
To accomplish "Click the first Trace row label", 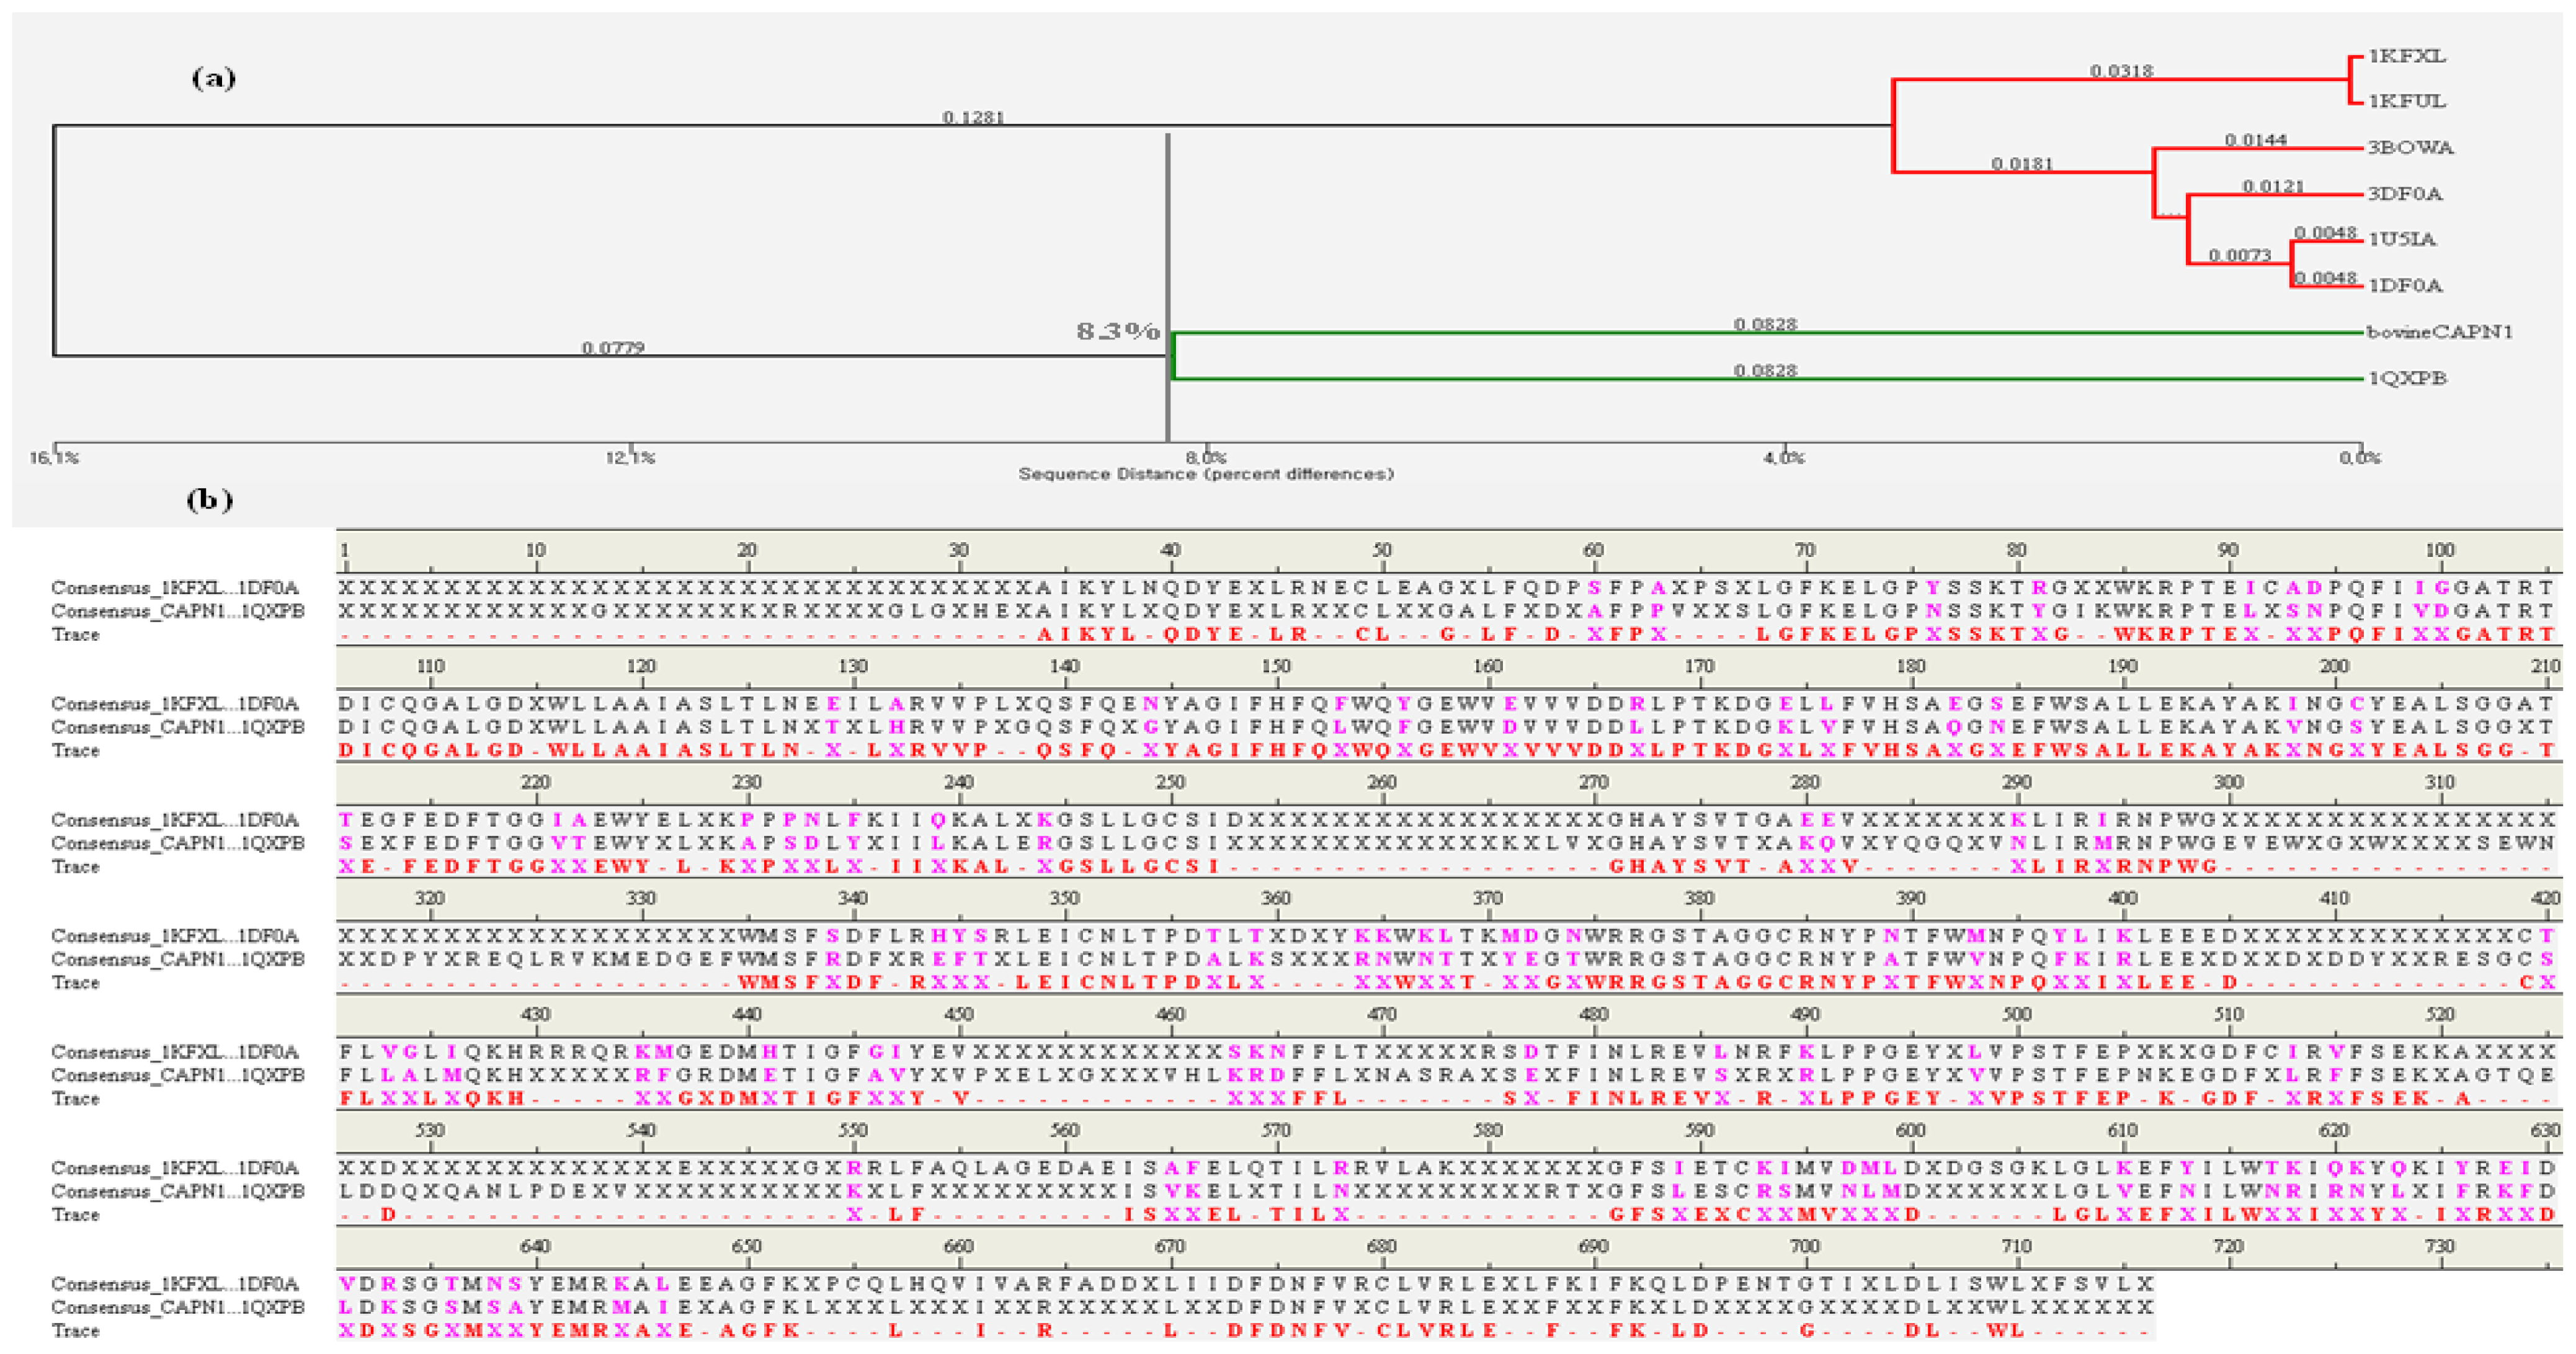I will [75, 635].
